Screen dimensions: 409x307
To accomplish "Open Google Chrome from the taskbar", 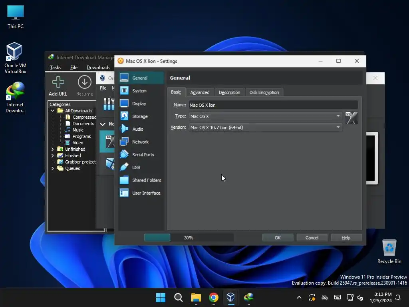I will [214, 297].
